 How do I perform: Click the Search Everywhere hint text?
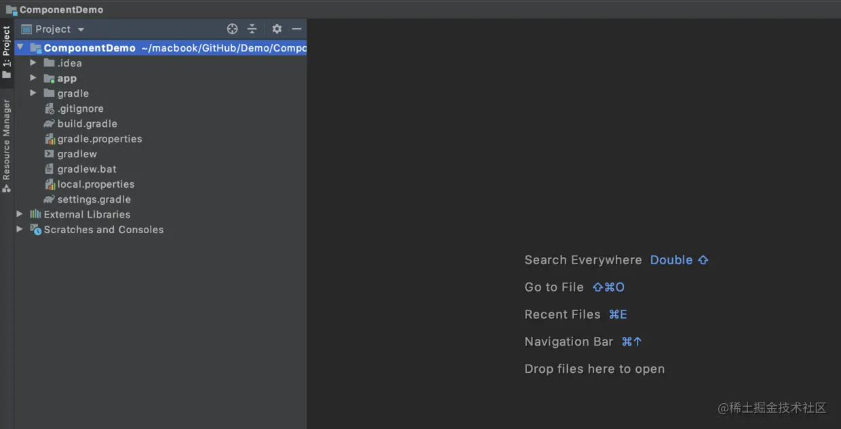pos(583,260)
